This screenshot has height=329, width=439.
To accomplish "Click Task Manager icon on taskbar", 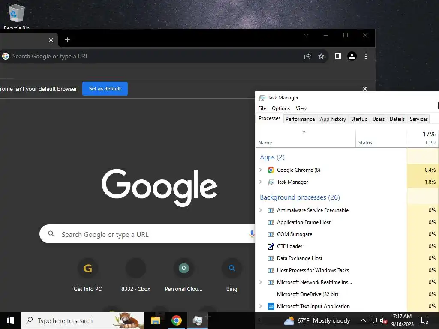I will (x=198, y=320).
